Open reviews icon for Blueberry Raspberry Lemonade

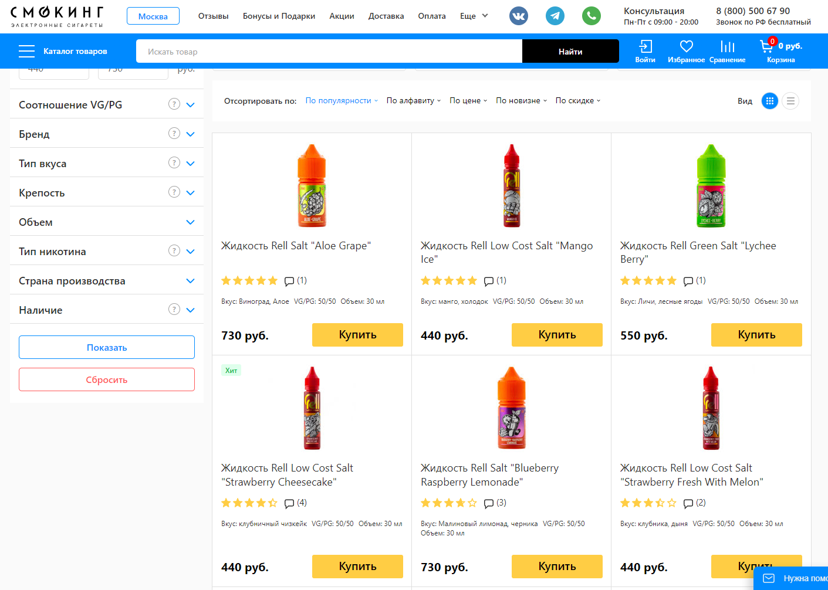(x=489, y=503)
